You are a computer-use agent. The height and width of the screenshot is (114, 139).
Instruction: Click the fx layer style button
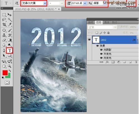(x=107, y=62)
